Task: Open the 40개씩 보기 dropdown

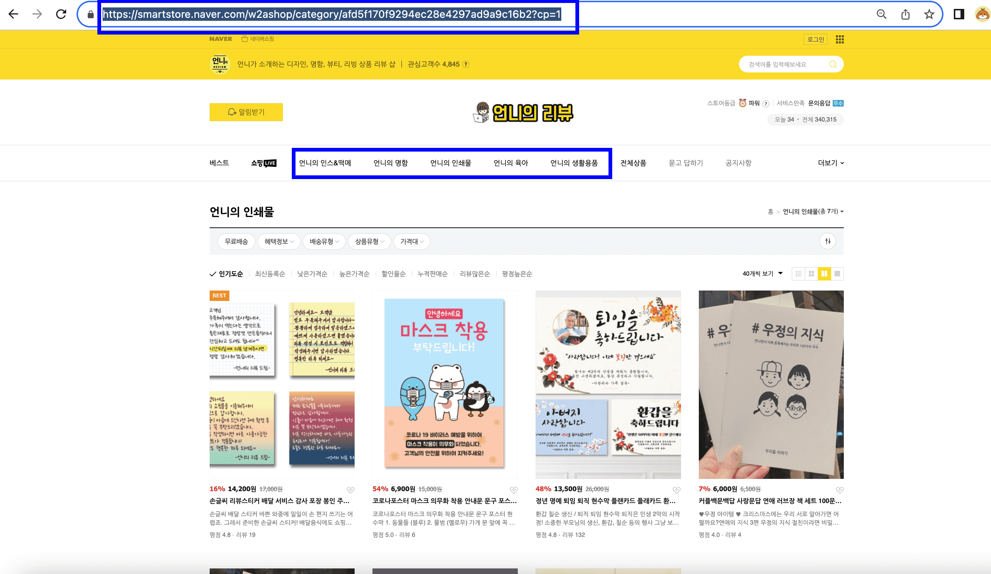Action: (x=762, y=274)
